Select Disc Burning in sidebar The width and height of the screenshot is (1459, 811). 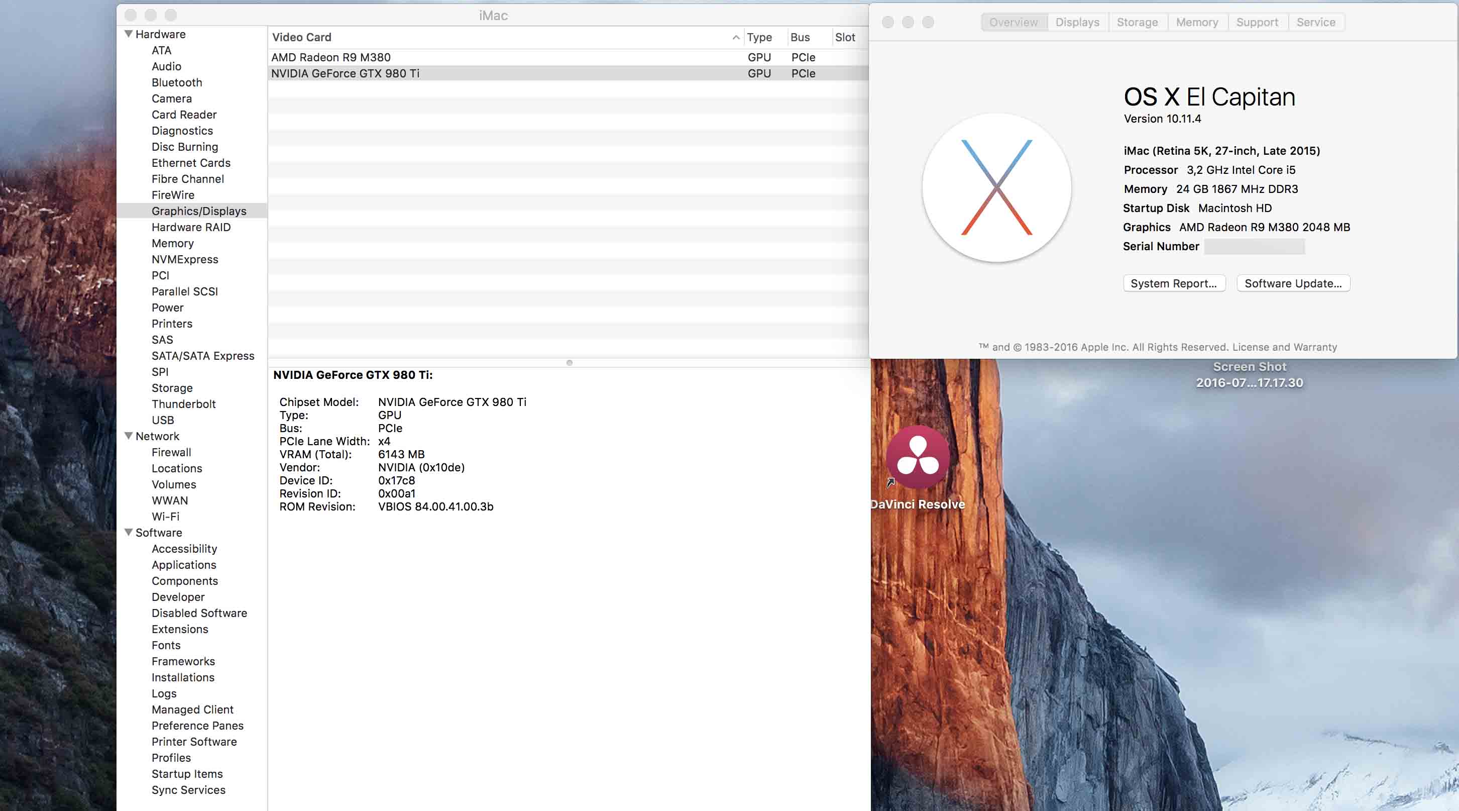click(x=185, y=147)
